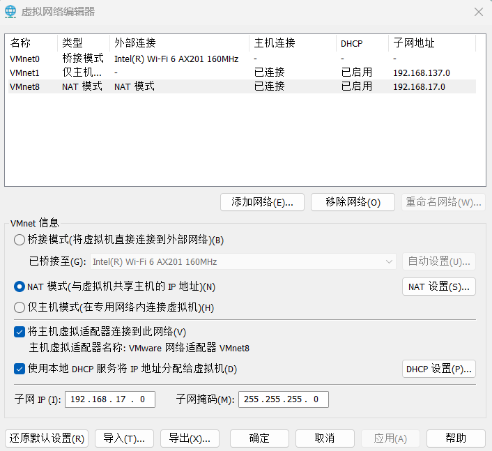Select the 桥接模式 radio button

pos(20,240)
